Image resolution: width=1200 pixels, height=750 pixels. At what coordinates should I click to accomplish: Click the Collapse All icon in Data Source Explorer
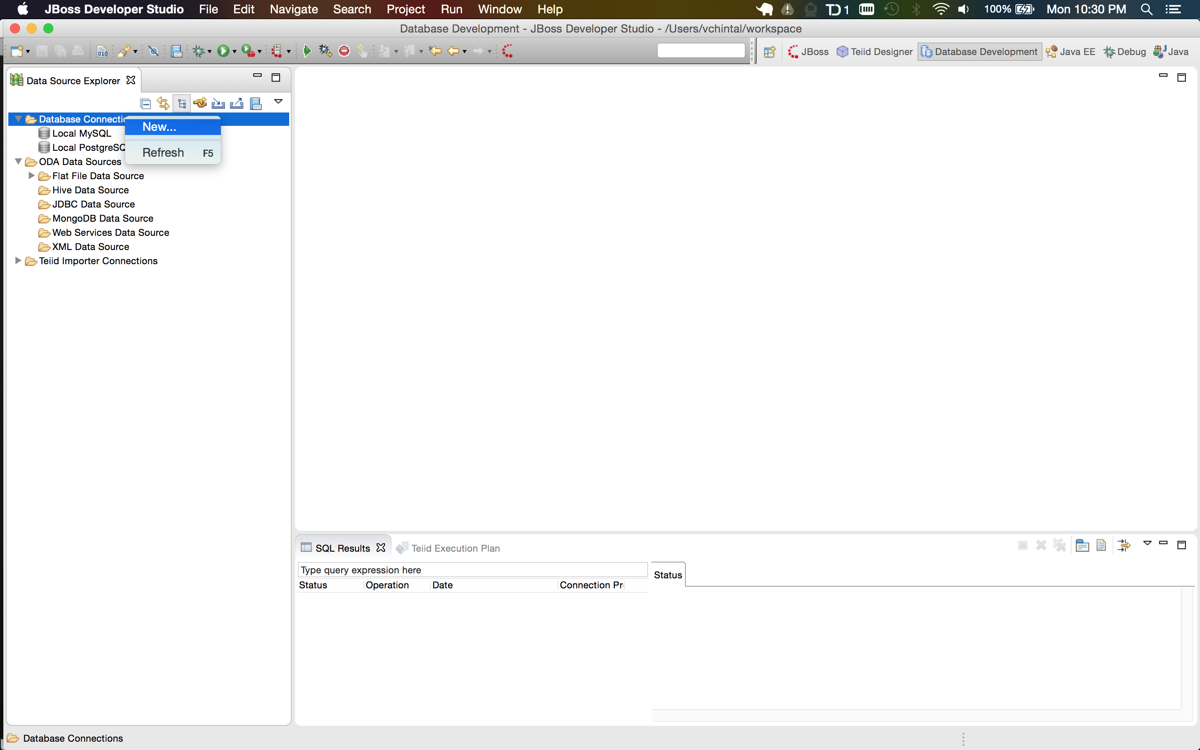[145, 104]
